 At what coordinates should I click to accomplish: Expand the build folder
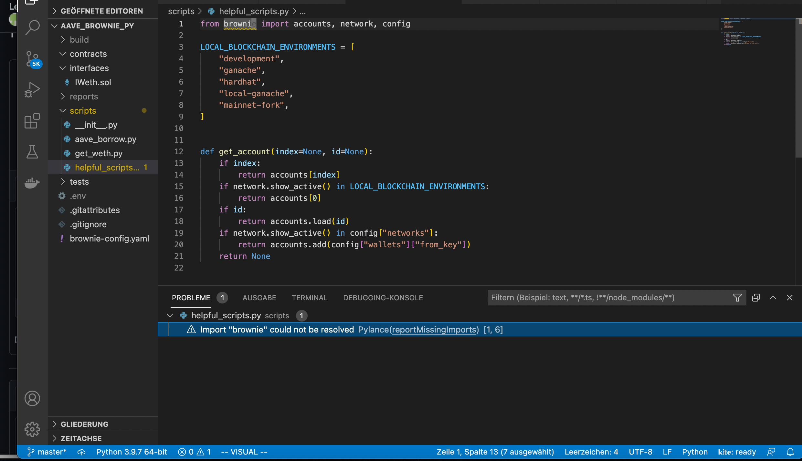click(103, 40)
